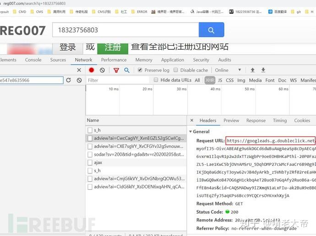Image resolution: width=316 pixels, height=236 pixels.
Task: Click the export HAR download arrow icon
Action: (x=263, y=70)
